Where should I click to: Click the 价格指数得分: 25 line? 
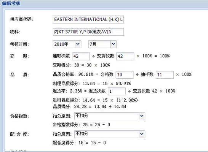pyautogui.click(x=81, y=125)
